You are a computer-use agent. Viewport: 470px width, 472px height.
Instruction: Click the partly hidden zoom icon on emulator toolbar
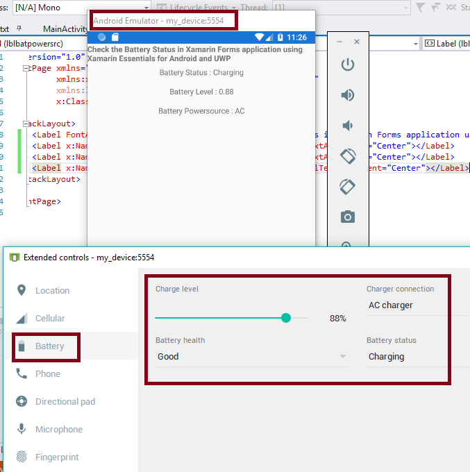[346, 244]
